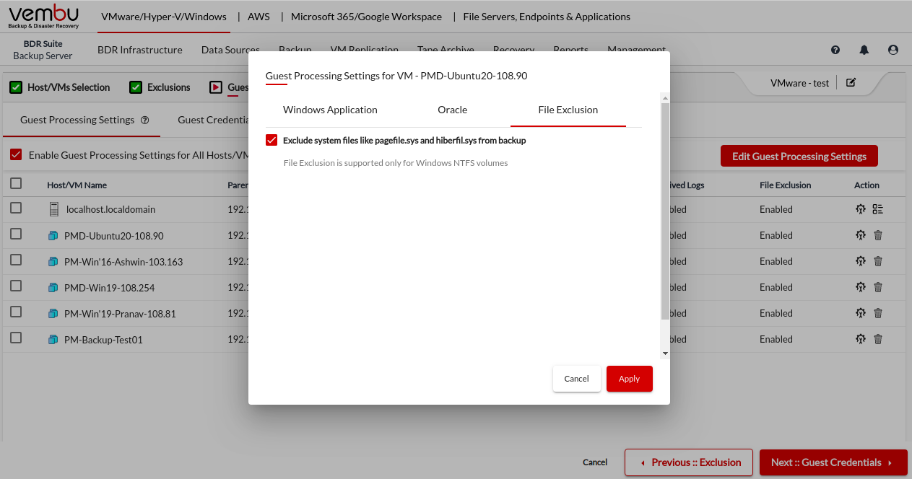Select the localhost.localdomain row checkbox
This screenshot has width=912, height=479.
(x=16, y=208)
